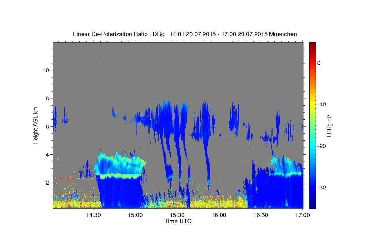Click the 'Time UTC' axis label
Screen dimensions: 375x250
(x=178, y=222)
